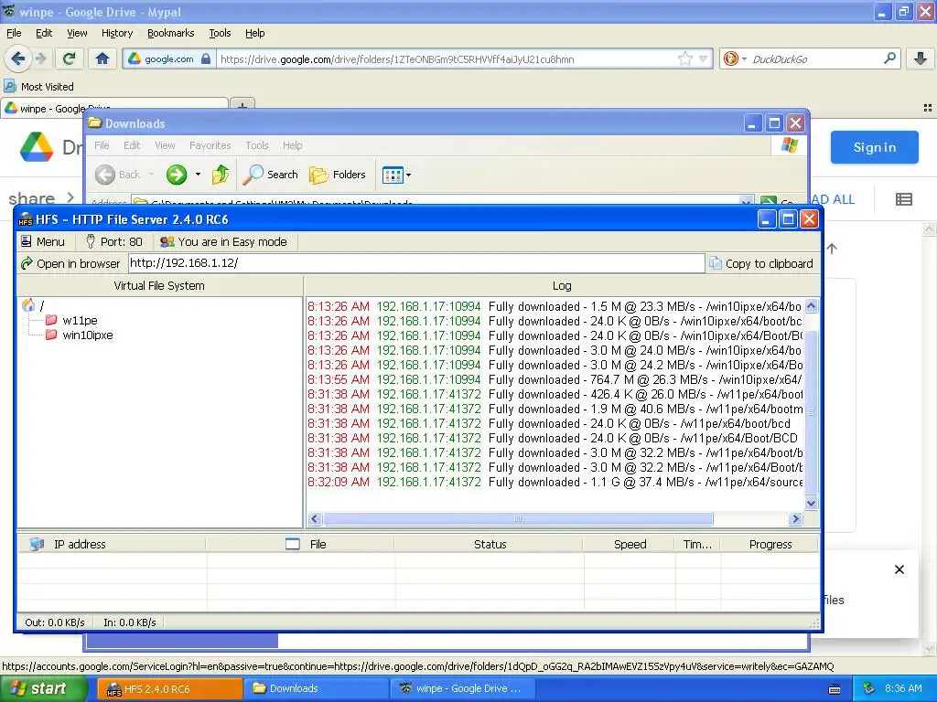Image resolution: width=937 pixels, height=702 pixels.
Task: Click the Windows start button
Action: (43, 688)
